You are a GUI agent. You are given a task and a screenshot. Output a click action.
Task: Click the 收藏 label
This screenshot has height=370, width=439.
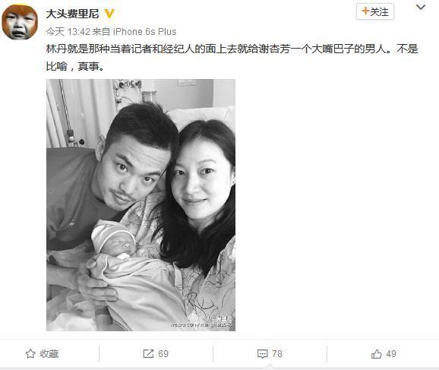coord(49,354)
